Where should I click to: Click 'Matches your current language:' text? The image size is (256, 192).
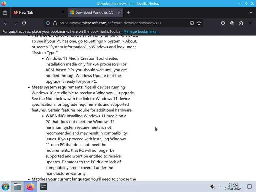click(61, 179)
